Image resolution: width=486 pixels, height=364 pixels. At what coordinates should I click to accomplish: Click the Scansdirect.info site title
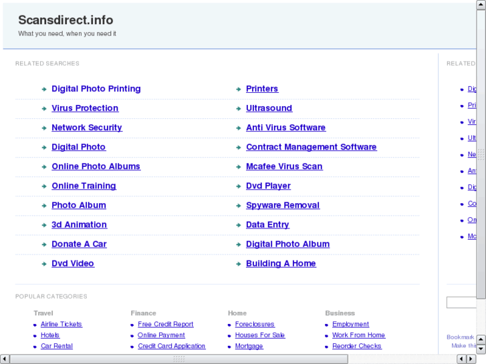[x=66, y=20]
